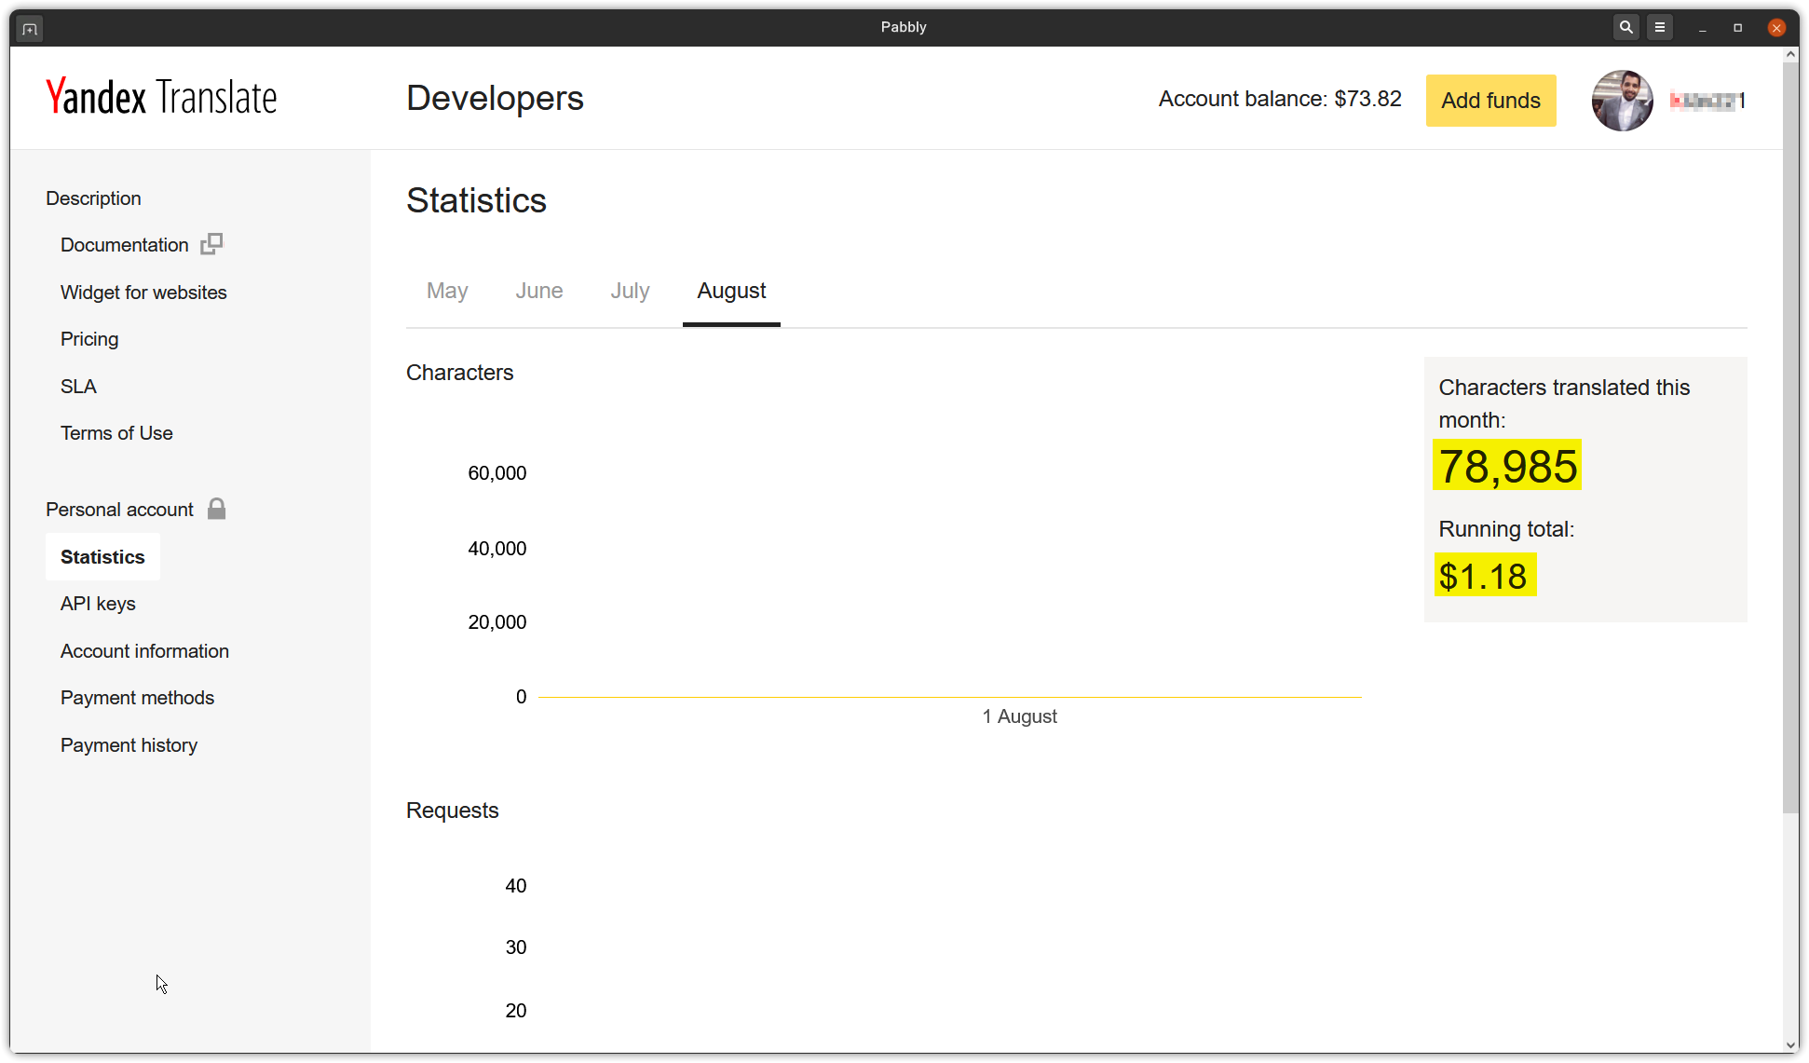Open the API keys page

point(98,604)
